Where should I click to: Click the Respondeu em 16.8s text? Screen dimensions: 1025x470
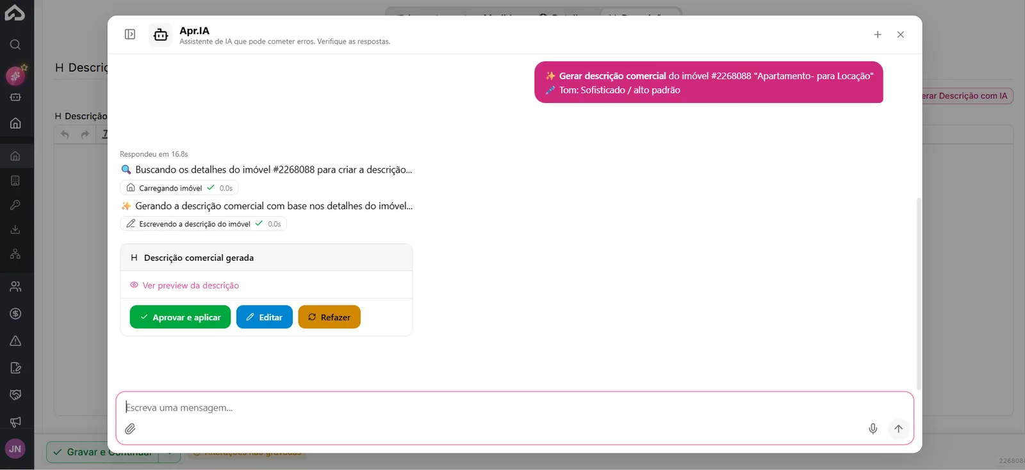tap(154, 154)
